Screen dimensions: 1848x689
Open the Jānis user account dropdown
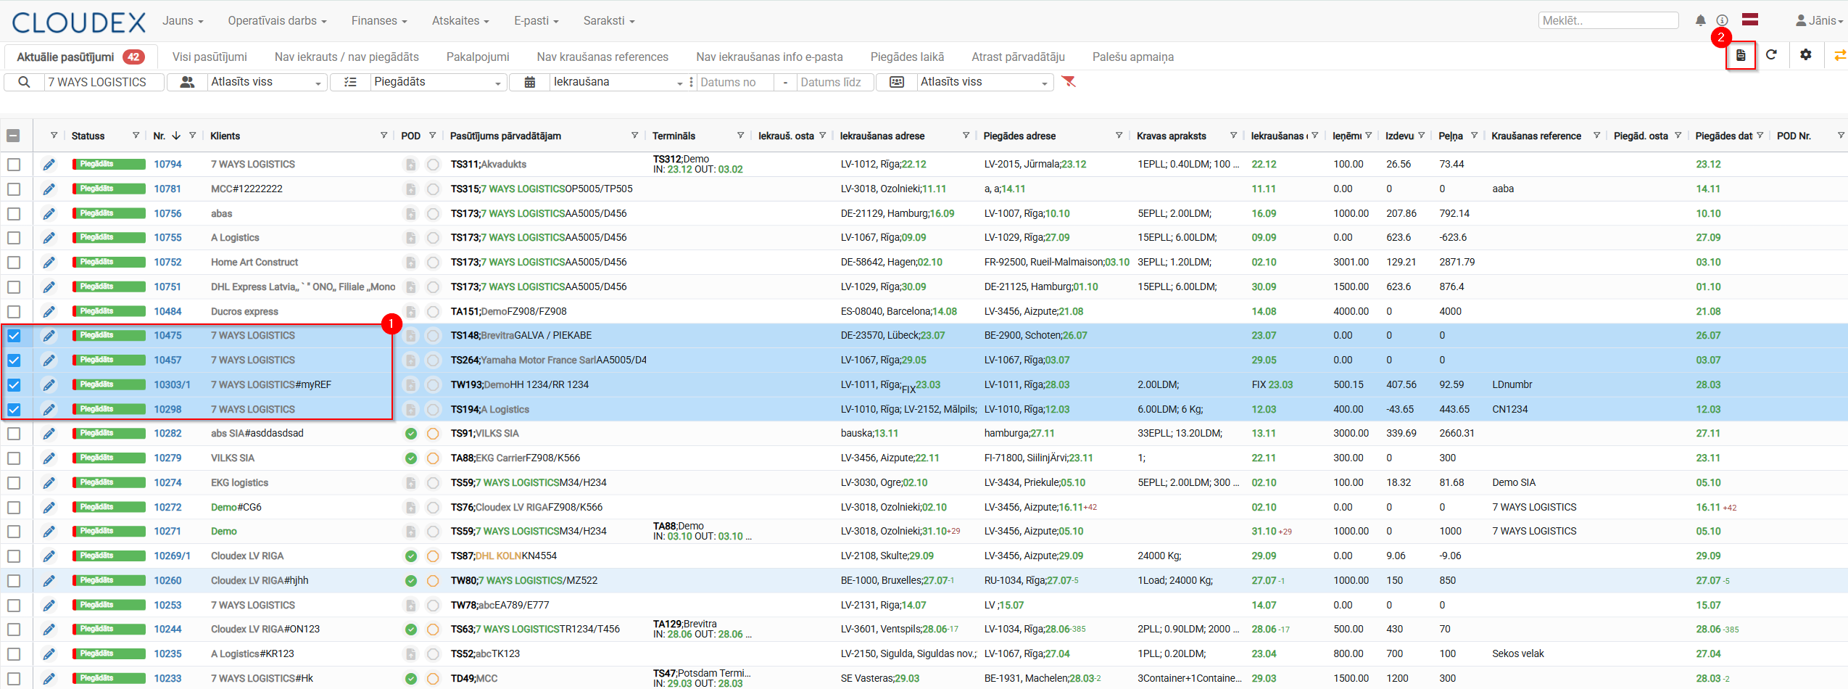[x=1820, y=20]
